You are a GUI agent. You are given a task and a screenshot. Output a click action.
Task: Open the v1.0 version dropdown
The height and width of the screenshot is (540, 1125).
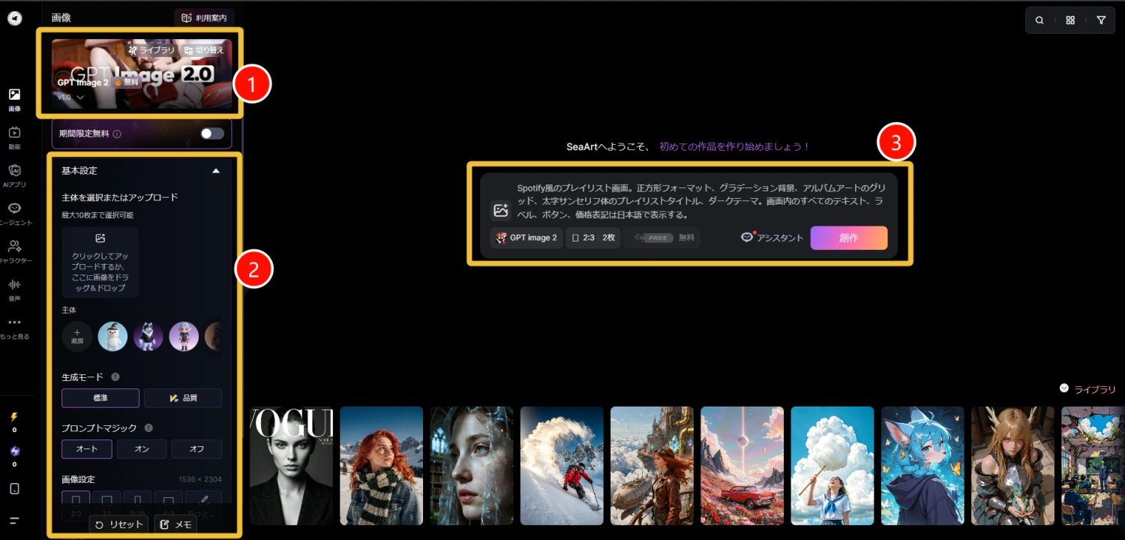(70, 97)
